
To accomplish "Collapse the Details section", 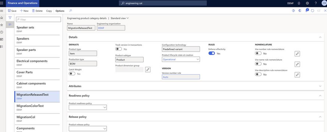I will [x=320, y=37].
